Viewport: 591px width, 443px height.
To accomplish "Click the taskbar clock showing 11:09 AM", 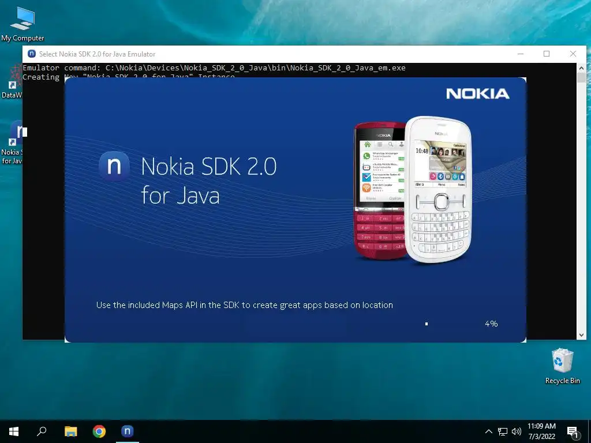I will click(x=541, y=431).
